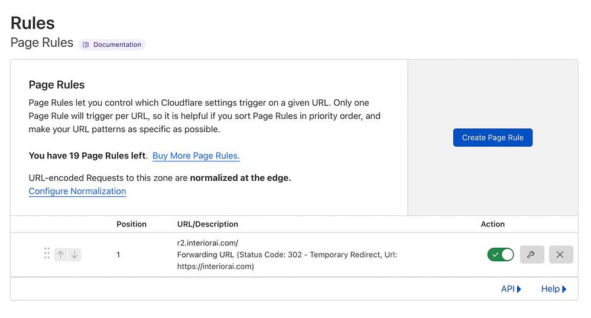
Task: Open the Configure Normalization link
Action: [x=77, y=192]
